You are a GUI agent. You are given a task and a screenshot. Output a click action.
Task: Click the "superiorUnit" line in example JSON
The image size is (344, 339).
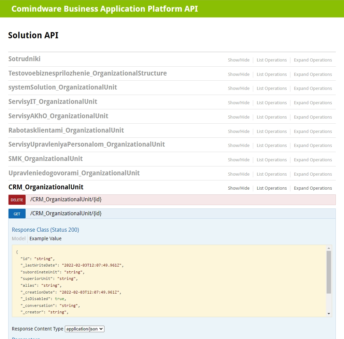[x=49, y=279]
